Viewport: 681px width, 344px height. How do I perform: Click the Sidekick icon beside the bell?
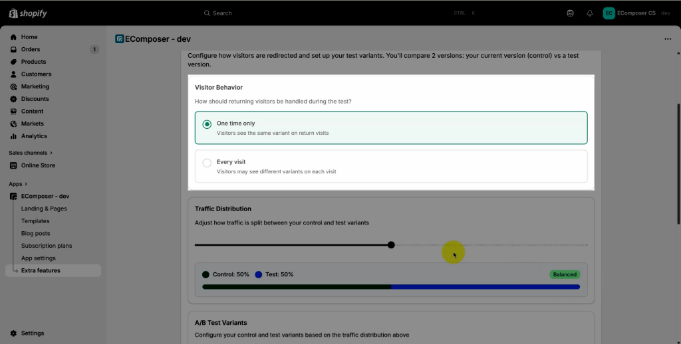tap(570, 13)
